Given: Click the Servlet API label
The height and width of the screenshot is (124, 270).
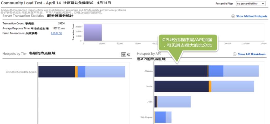Looking at the screenshot, I should (x=149, y=86).
